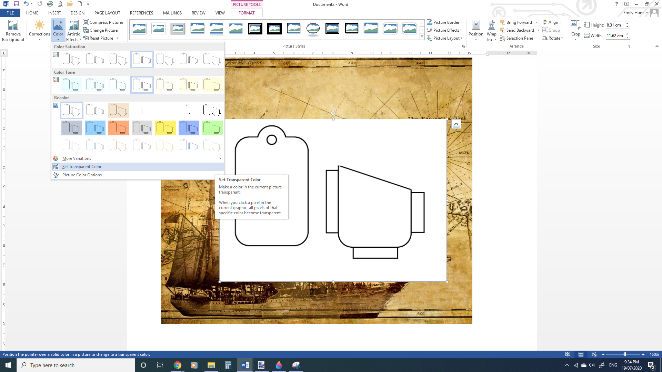Viewport: 662px width, 372px height.
Task: Open the More Variations submenu
Action: pos(77,158)
